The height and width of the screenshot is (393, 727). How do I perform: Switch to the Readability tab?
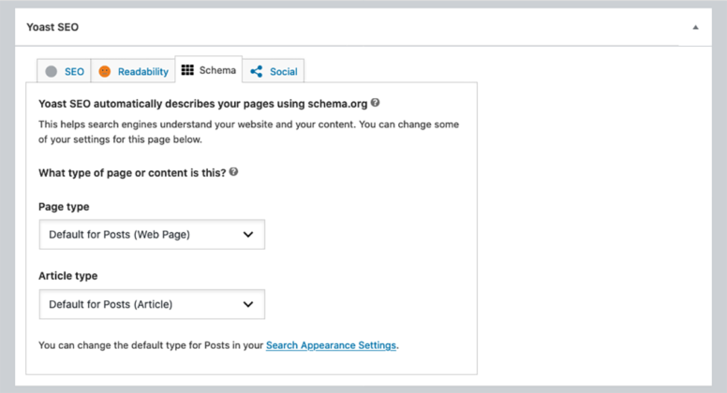[x=133, y=71]
